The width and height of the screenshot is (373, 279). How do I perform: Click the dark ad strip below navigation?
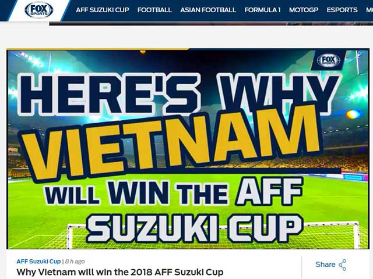pyautogui.click(x=211, y=23)
